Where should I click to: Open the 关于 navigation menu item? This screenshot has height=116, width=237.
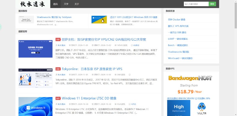pyautogui.click(x=77, y=4)
